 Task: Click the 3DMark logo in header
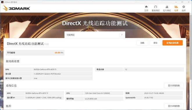(16, 8)
